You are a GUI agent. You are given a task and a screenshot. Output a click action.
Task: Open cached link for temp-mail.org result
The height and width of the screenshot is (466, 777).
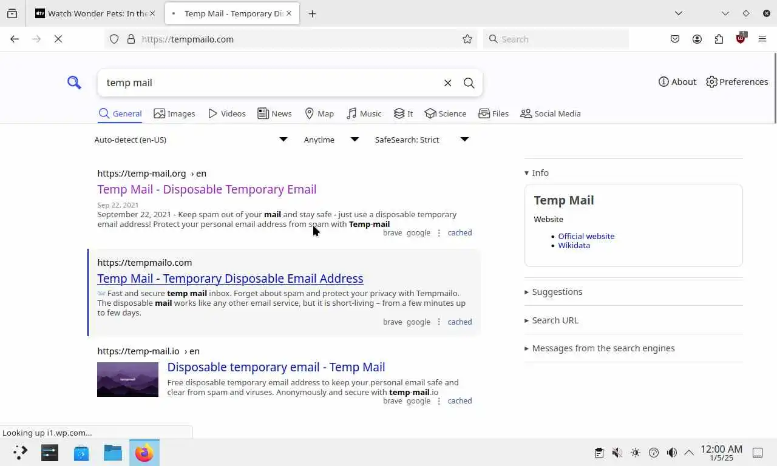[x=460, y=232]
